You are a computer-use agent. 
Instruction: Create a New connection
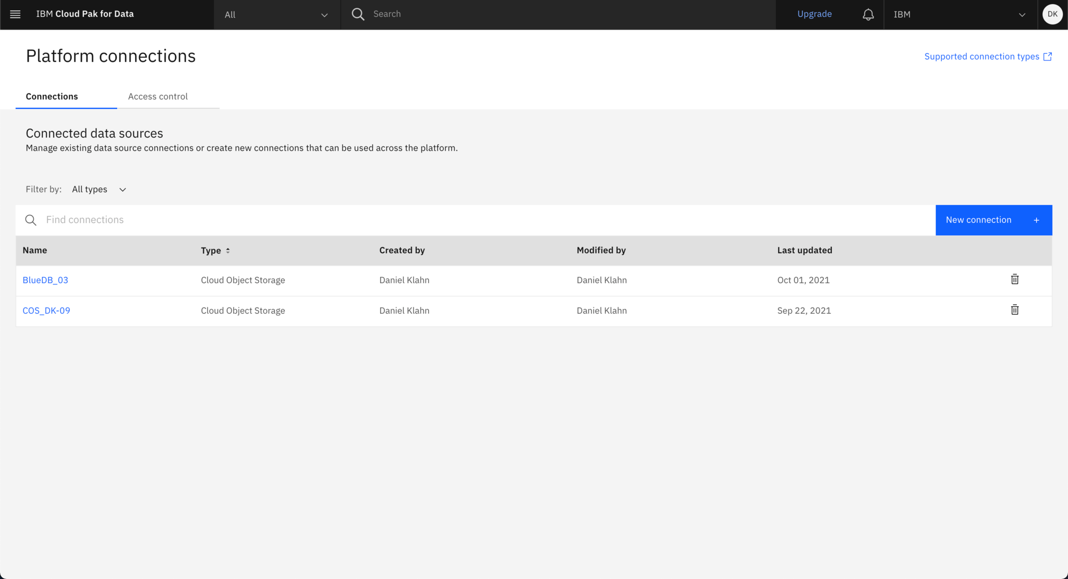tap(979, 220)
